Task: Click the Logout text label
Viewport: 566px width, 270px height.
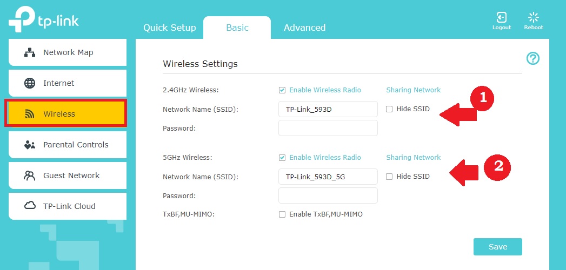Action: pyautogui.click(x=501, y=28)
